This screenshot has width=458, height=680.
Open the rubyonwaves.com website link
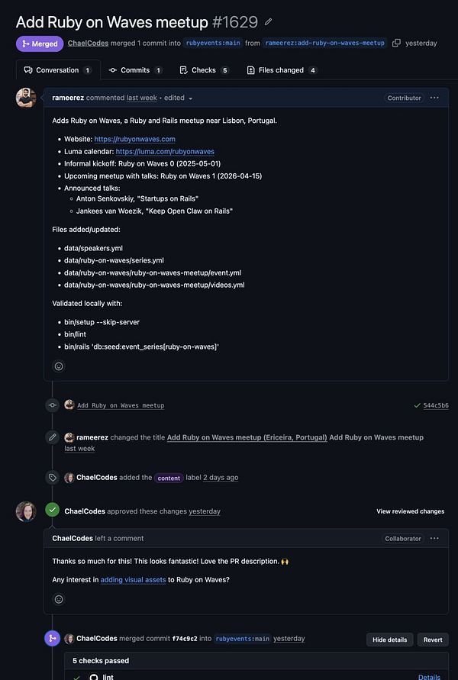(x=135, y=139)
